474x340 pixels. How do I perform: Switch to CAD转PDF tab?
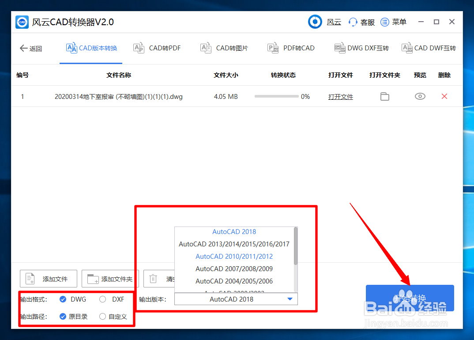pyautogui.click(x=157, y=48)
